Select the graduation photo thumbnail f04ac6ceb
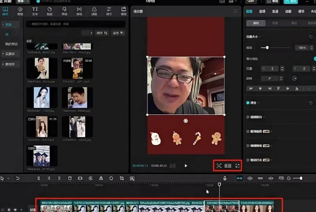 (x=42, y=156)
